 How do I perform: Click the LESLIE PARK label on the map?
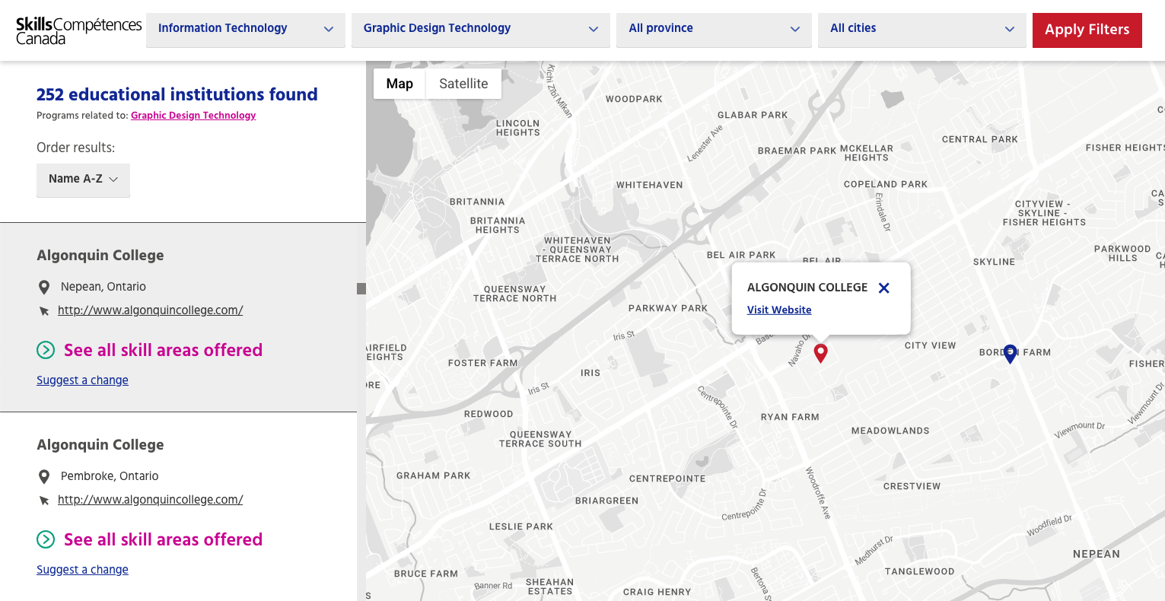pos(521,526)
